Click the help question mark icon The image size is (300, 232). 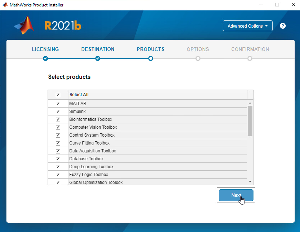tap(283, 26)
